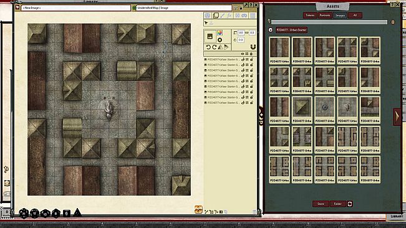
Task: Click the layer width input field
Action: point(241,33)
